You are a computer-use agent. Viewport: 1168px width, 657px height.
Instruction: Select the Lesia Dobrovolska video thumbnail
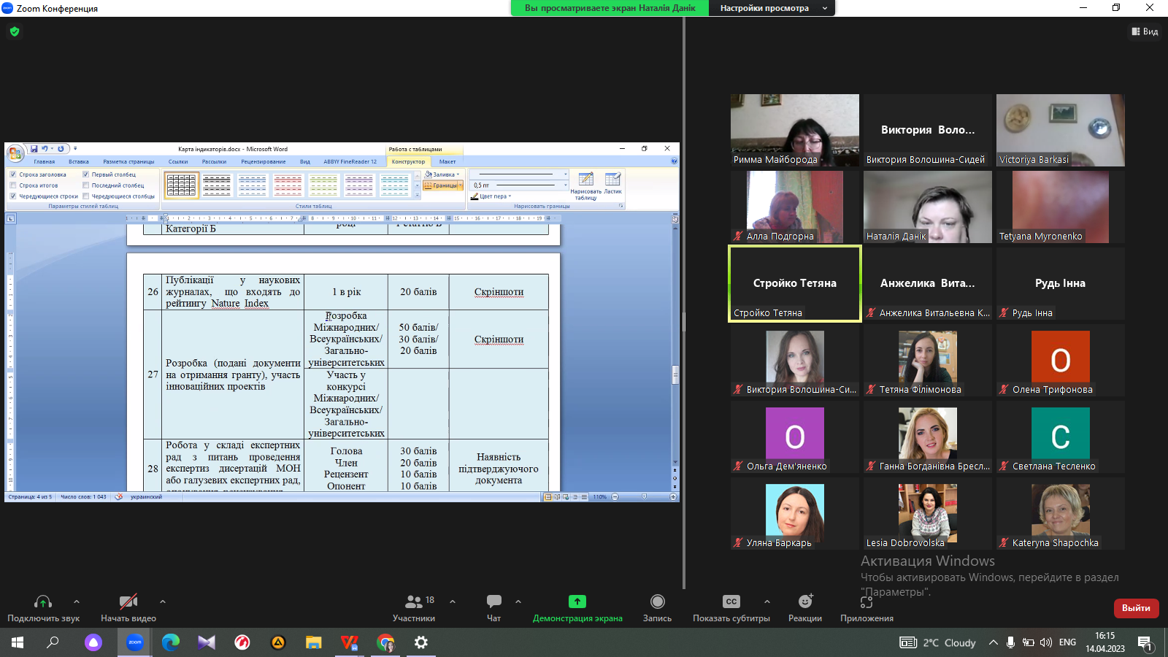[x=927, y=512]
